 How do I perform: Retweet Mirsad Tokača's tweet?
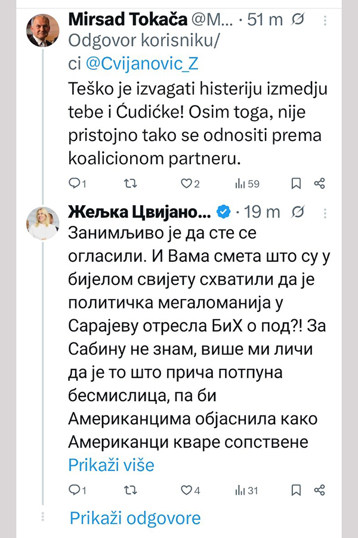[128, 184]
